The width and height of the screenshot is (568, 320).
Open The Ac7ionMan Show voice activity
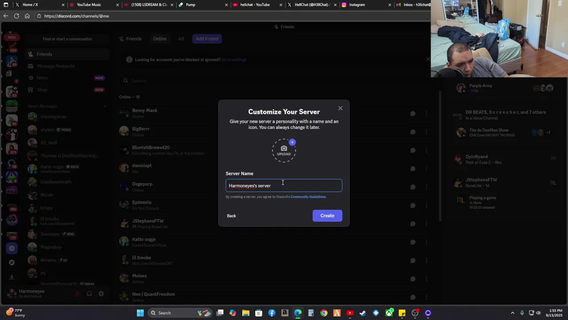pos(505,132)
